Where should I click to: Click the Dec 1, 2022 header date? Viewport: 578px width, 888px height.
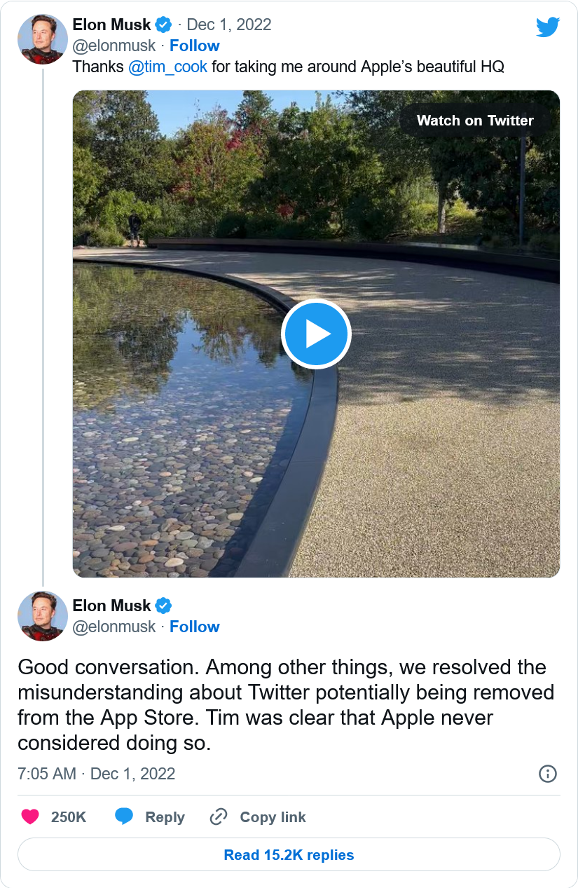click(x=229, y=25)
